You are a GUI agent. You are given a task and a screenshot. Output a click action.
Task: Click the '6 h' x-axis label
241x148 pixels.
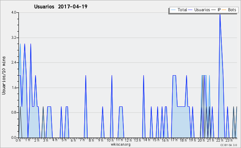click(73, 140)
